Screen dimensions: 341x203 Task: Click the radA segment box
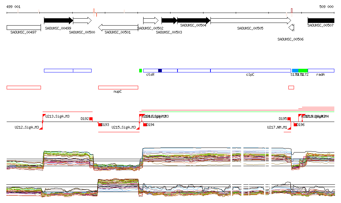pos(321,70)
